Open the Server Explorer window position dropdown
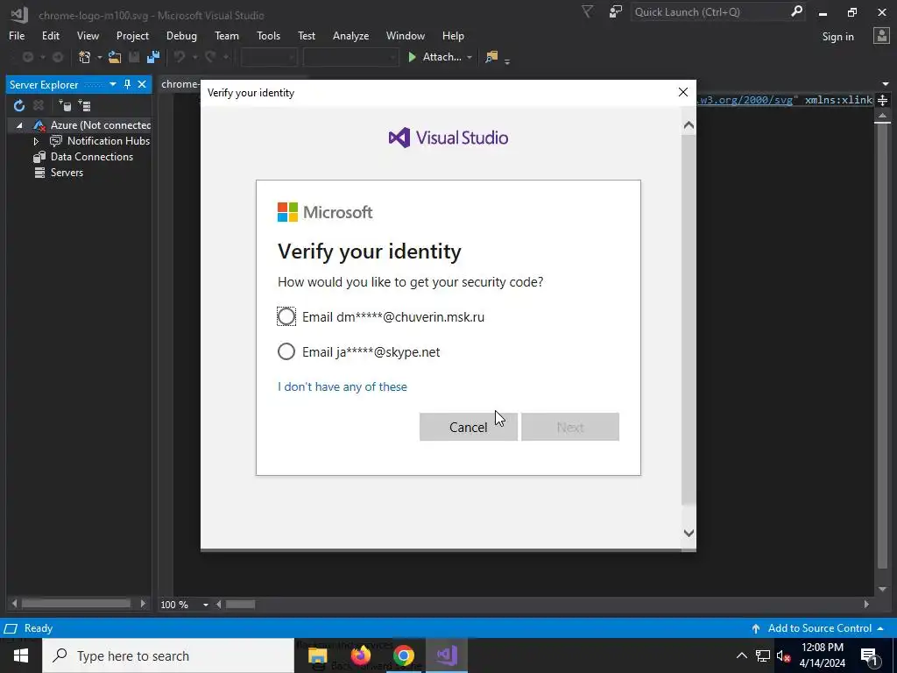This screenshot has width=897, height=673. click(x=113, y=84)
